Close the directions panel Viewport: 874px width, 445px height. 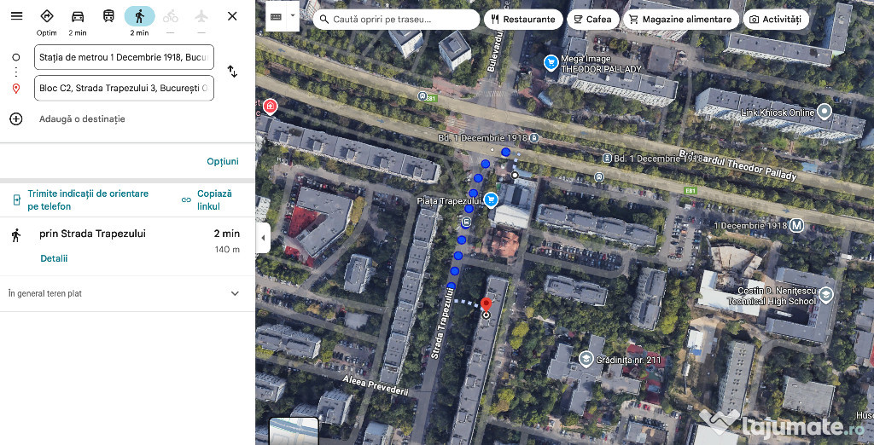pos(232,16)
